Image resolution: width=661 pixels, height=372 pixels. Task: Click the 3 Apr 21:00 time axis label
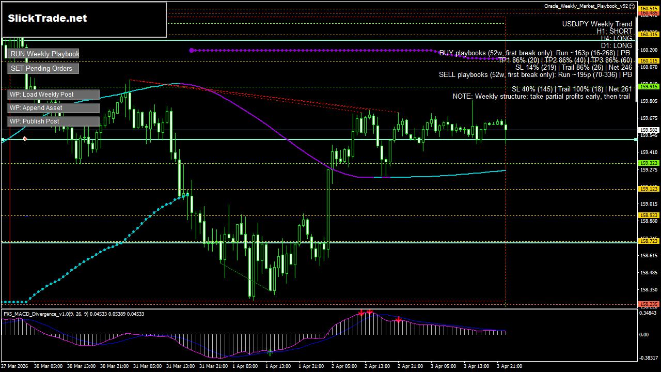510,366
